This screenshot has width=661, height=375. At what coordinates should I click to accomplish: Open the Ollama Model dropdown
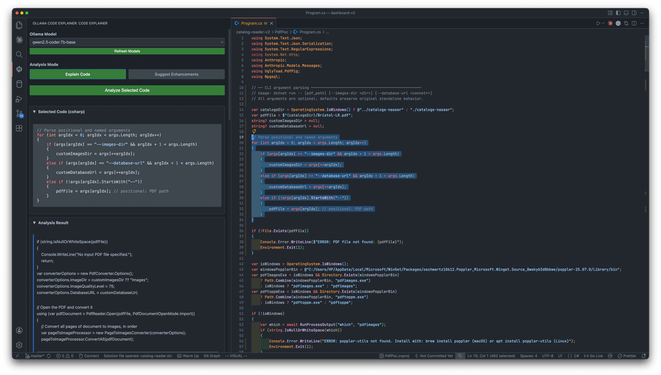126,42
